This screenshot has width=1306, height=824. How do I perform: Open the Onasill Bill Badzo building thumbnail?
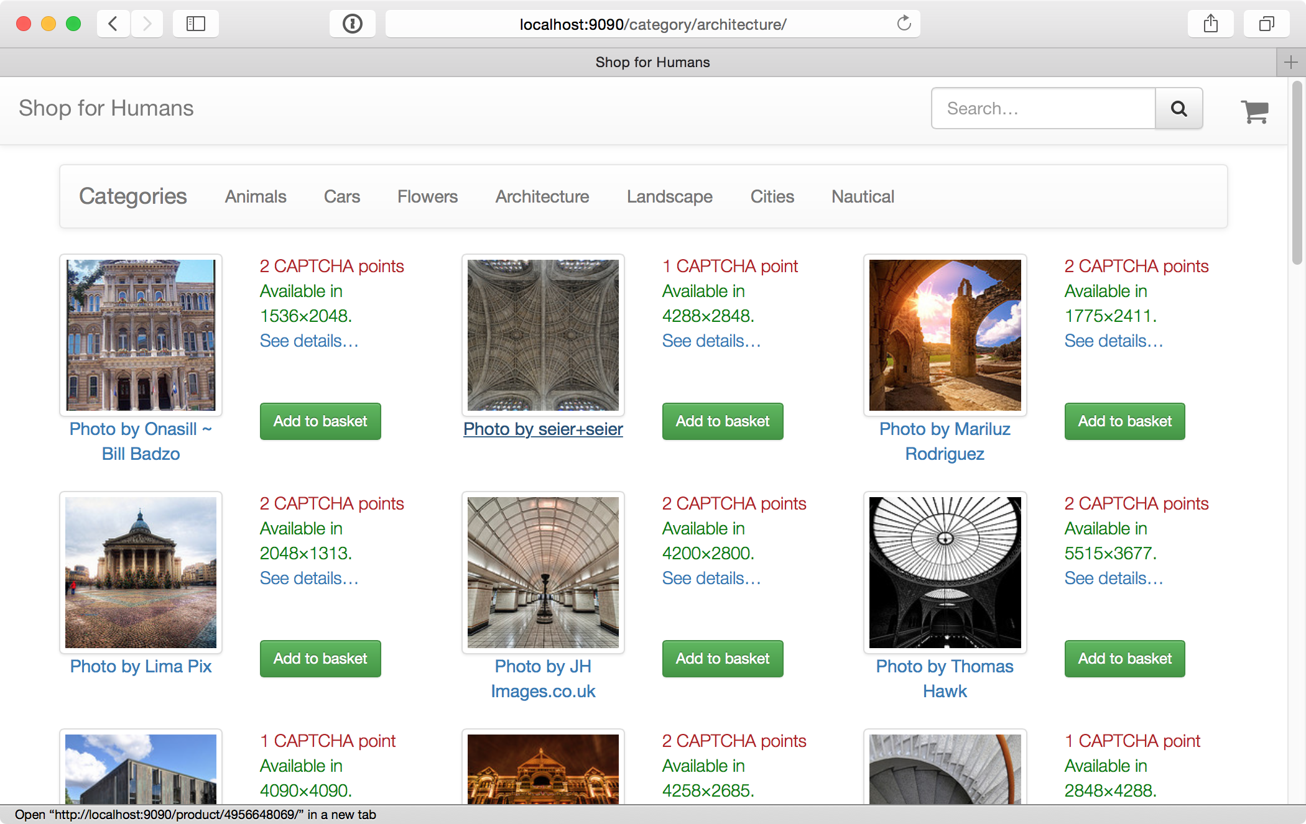pyautogui.click(x=141, y=335)
